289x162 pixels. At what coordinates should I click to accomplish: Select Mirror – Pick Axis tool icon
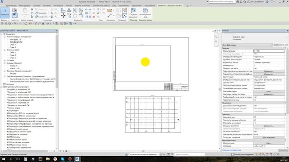[x=75, y=10]
